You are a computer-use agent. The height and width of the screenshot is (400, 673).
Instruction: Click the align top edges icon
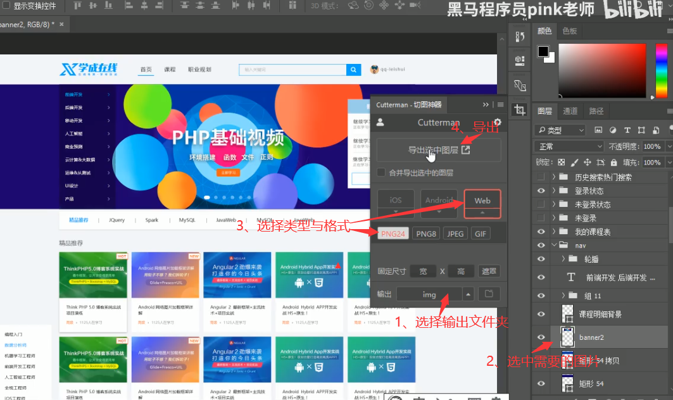[77, 6]
